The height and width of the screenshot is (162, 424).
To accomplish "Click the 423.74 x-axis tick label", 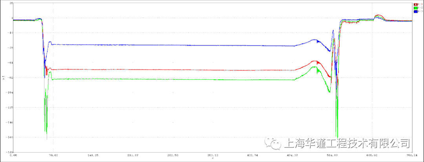I will point(252,155).
